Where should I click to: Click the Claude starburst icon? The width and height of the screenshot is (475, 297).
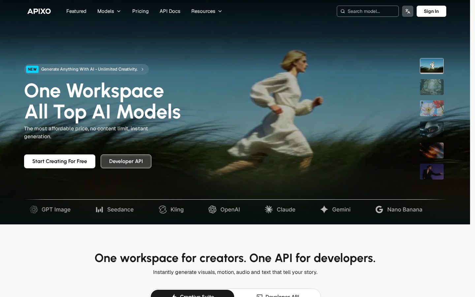[269, 210]
